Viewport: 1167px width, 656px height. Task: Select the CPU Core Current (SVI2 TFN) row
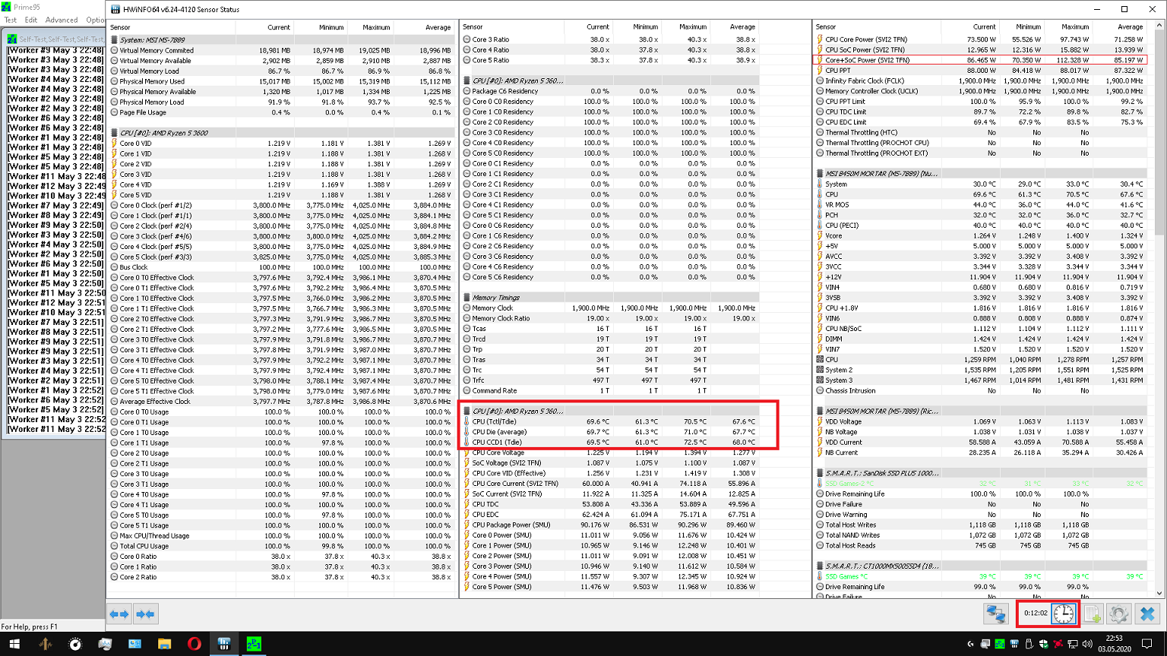click(x=610, y=484)
